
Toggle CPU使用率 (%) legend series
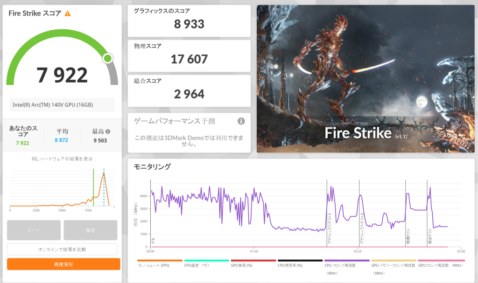click(300, 265)
